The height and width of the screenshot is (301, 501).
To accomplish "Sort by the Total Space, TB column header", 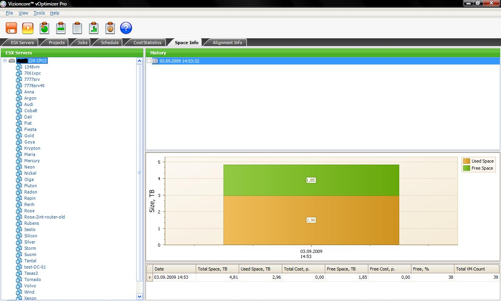I will (x=217, y=269).
